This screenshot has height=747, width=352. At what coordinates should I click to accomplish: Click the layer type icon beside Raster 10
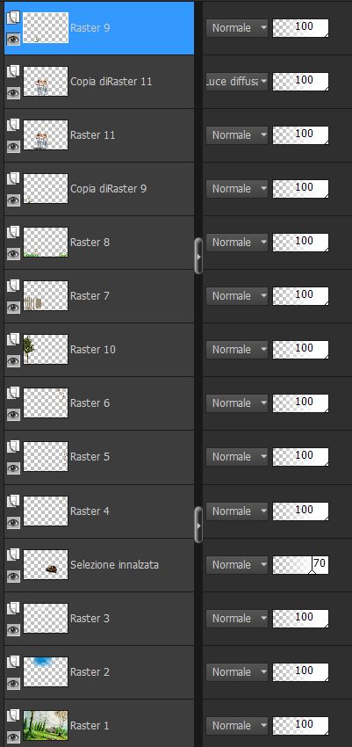pyautogui.click(x=13, y=339)
